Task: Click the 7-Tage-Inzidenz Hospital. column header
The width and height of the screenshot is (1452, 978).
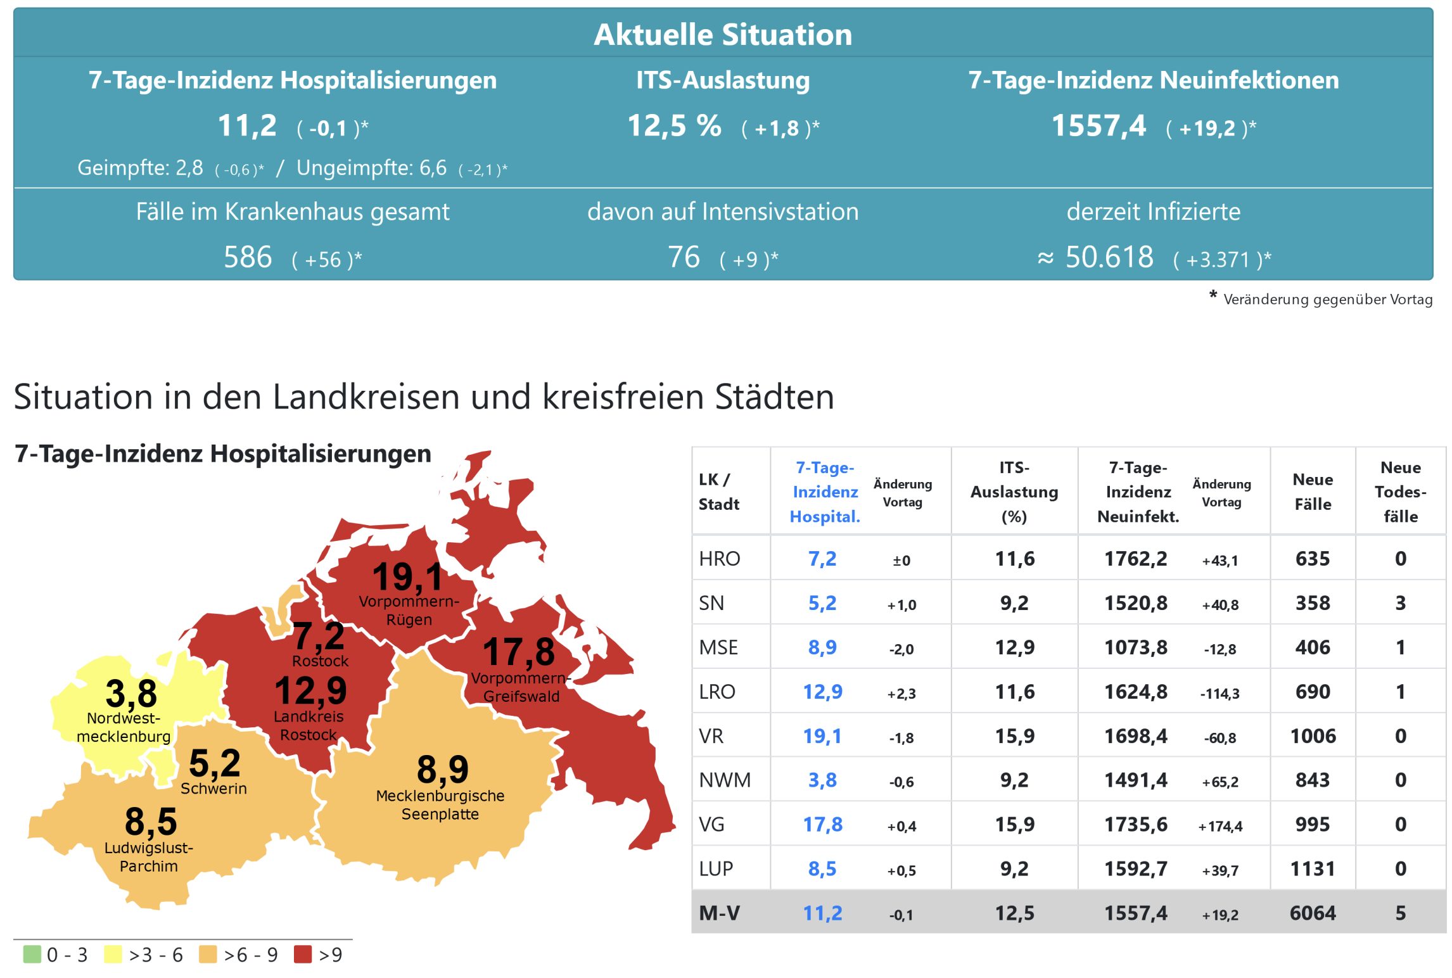Action: [825, 492]
